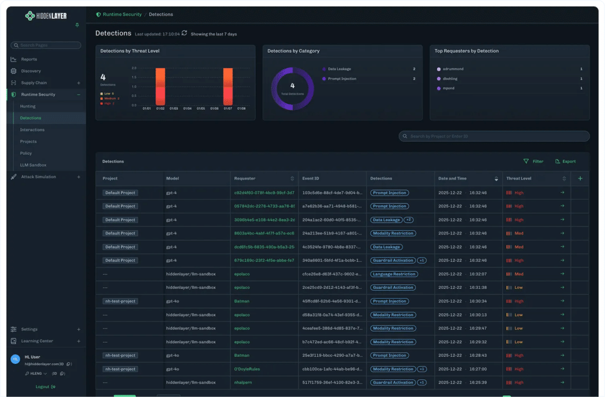Open the LLM Sandbox subpage

click(x=33, y=165)
